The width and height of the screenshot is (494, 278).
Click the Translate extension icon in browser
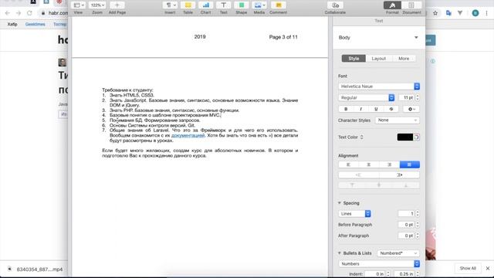pos(448,13)
